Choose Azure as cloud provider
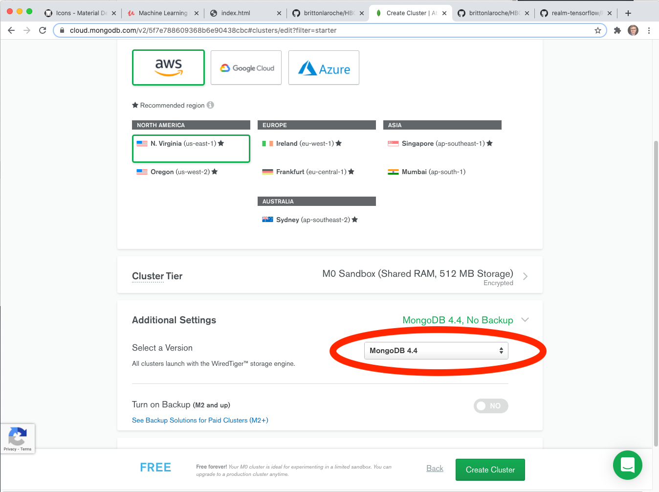 (x=324, y=67)
